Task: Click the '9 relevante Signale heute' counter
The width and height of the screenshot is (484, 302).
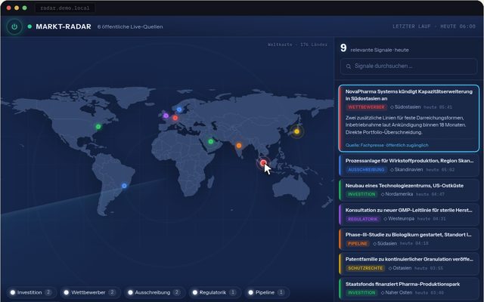Action: click(374, 48)
